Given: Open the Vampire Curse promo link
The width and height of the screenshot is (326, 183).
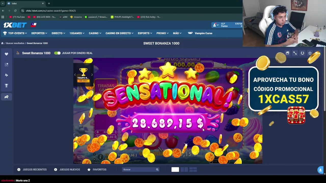Looking at the screenshot, I should [200, 33].
